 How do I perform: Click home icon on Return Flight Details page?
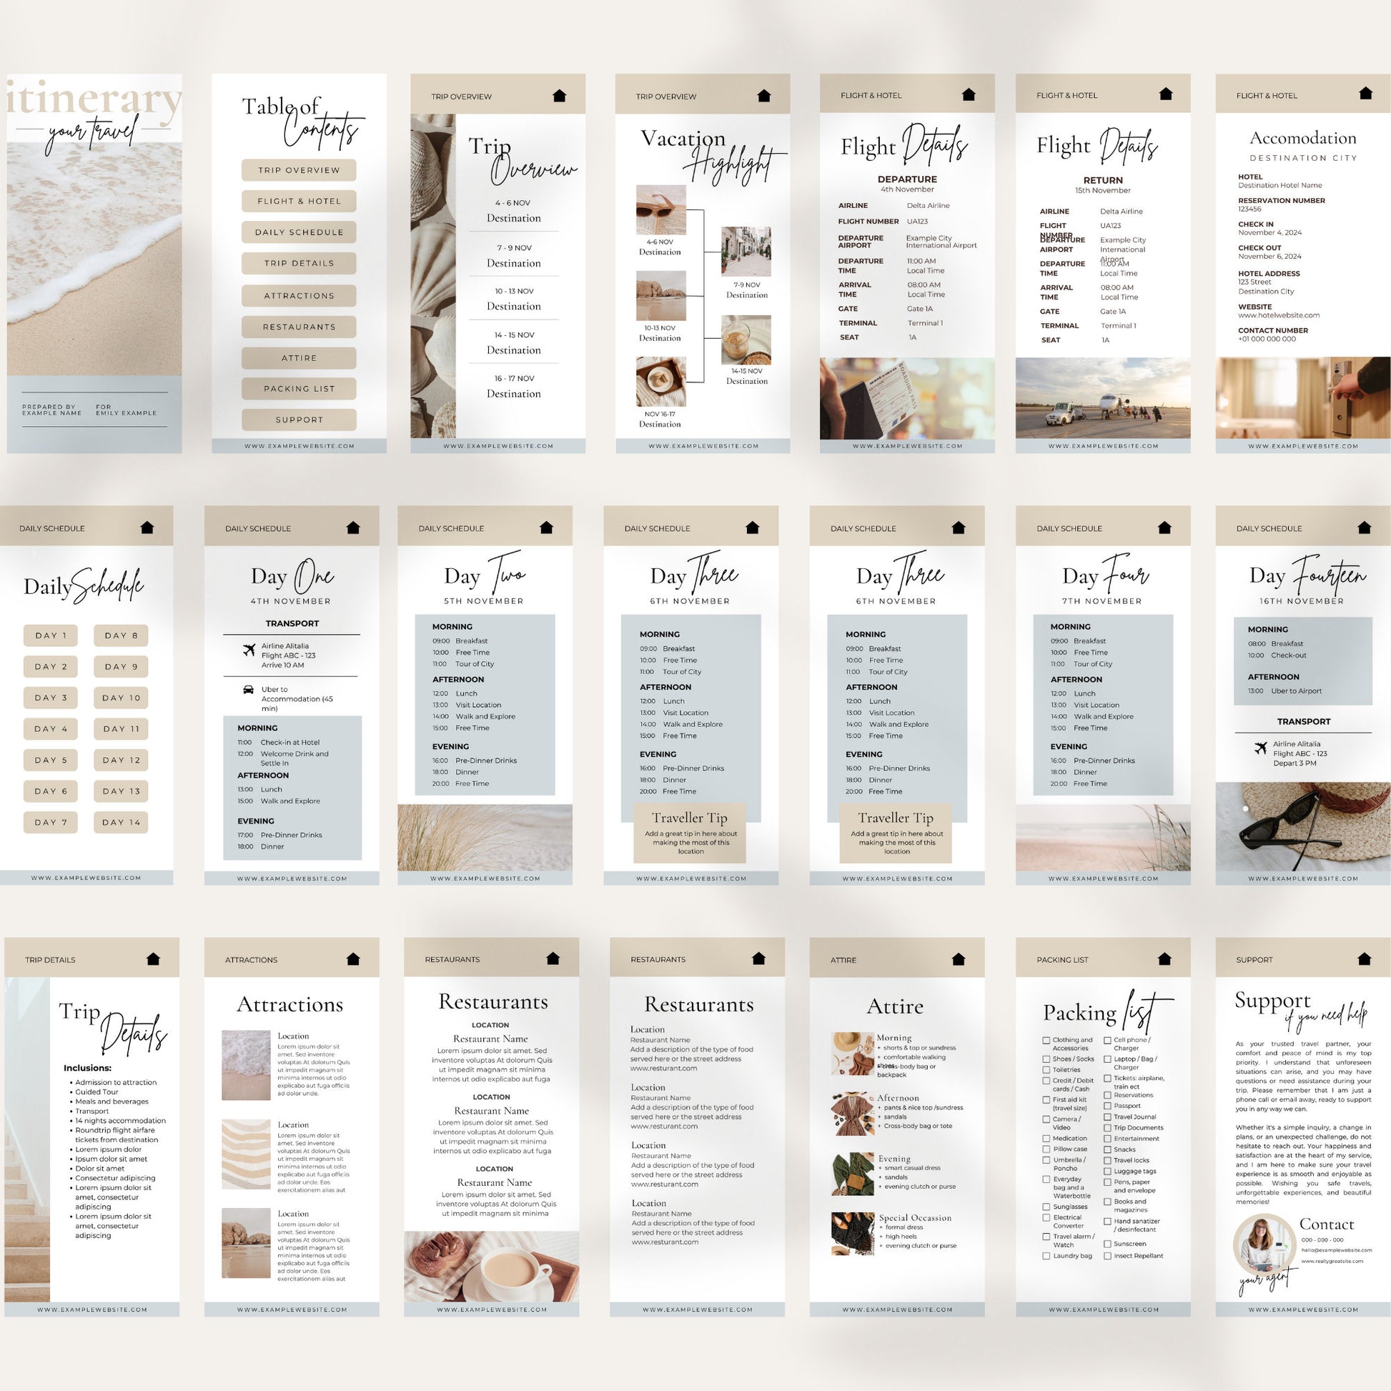tap(1166, 94)
